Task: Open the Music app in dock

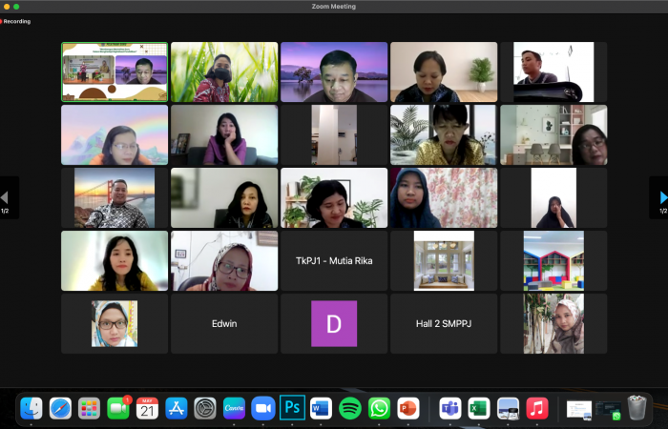Action: (x=537, y=409)
